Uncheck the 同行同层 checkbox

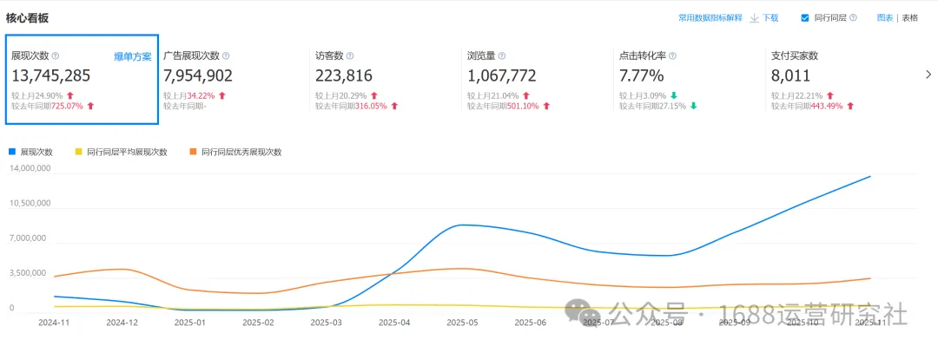(x=804, y=17)
